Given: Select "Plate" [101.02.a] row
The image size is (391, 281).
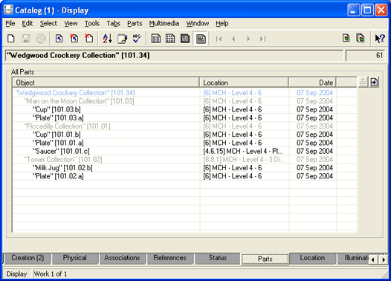Looking at the screenshot, I should tap(184, 176).
